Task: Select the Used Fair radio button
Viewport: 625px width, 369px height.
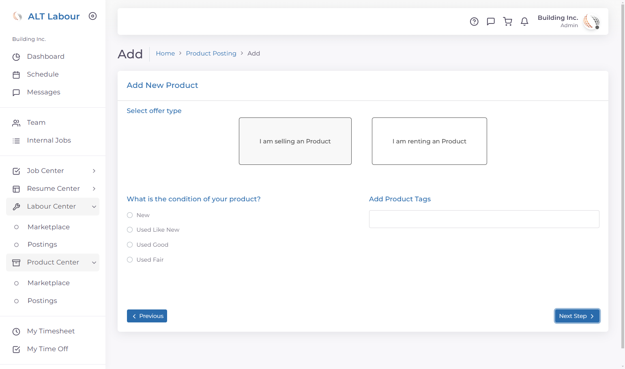Action: [130, 260]
